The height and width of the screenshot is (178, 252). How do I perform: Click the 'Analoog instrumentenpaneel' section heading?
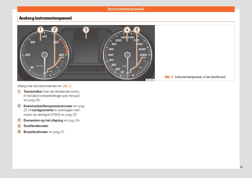45,18
